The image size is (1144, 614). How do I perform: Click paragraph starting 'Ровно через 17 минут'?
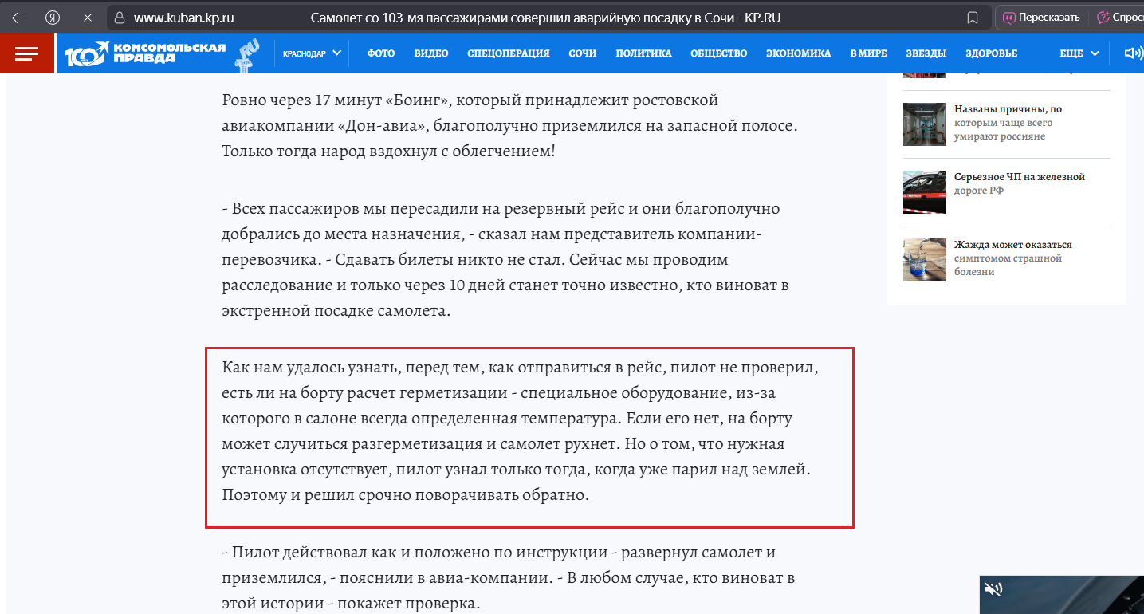tap(510, 125)
